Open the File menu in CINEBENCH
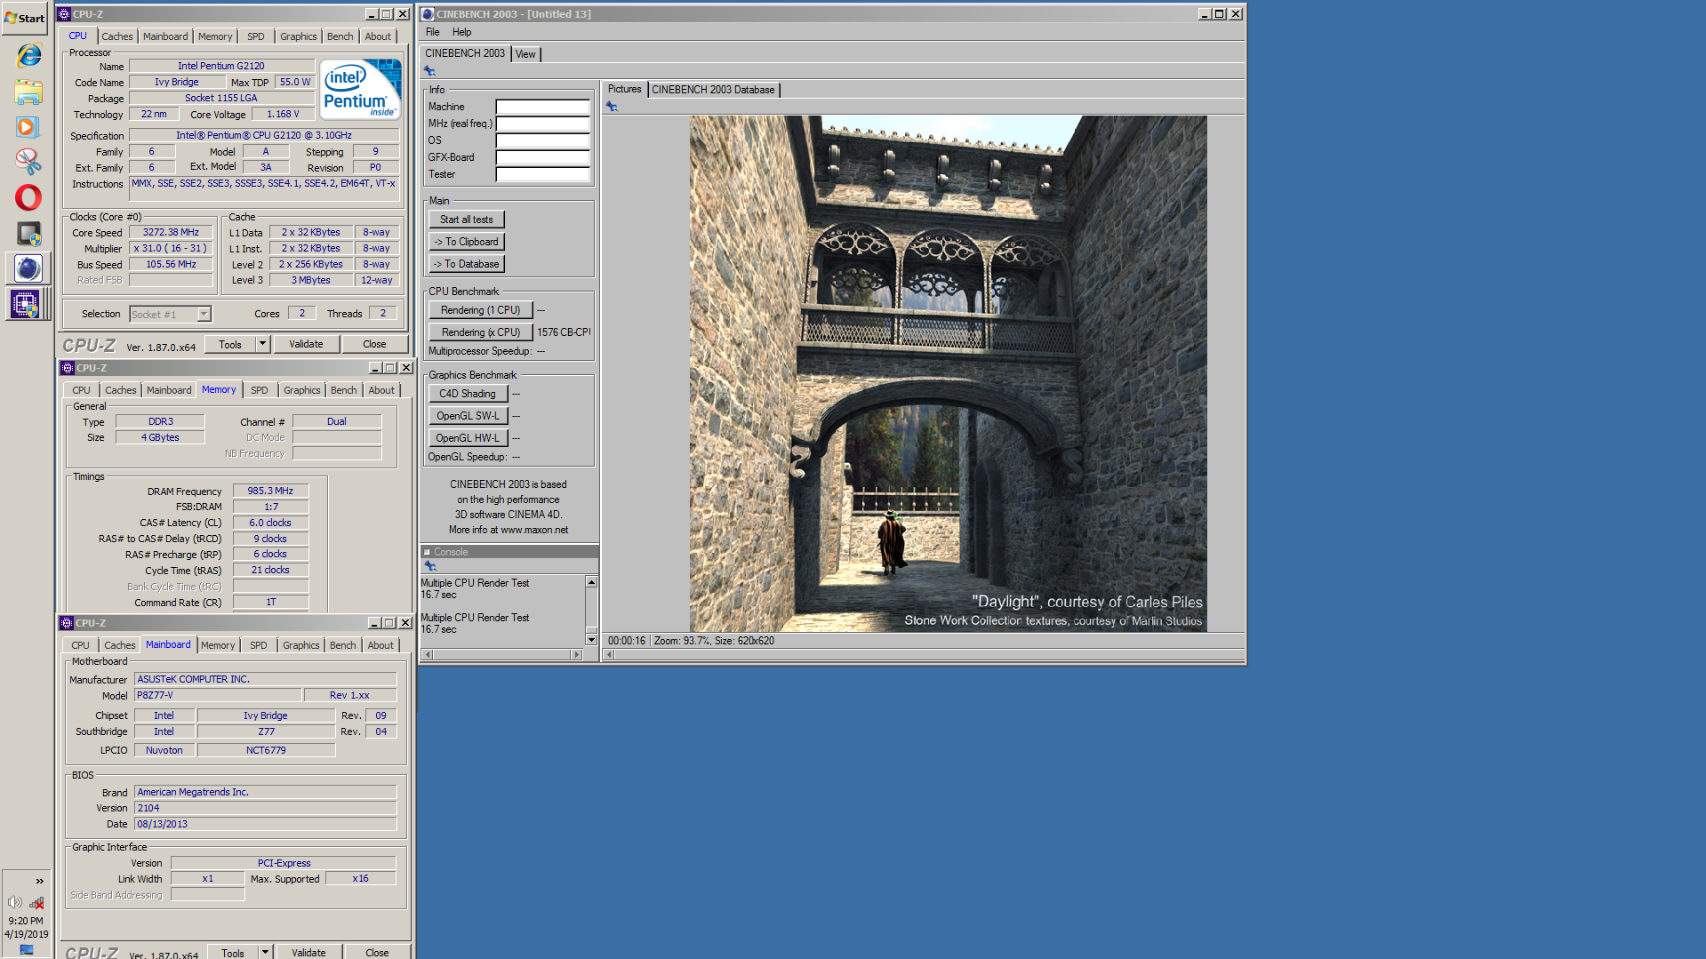This screenshot has width=1706, height=959. pos(433,32)
